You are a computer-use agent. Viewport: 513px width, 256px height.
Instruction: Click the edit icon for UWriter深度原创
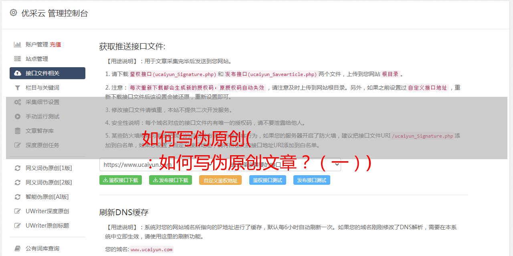click(x=18, y=211)
